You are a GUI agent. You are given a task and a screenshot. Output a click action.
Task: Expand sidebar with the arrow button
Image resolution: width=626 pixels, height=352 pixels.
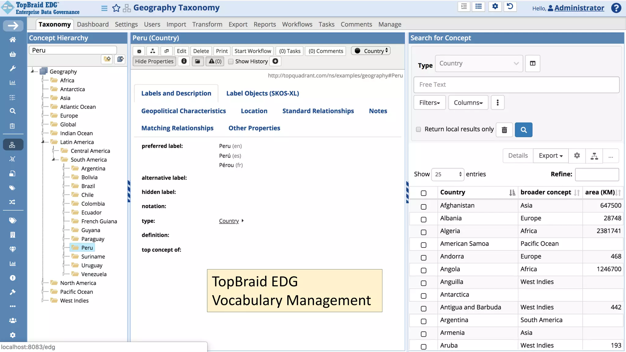click(x=13, y=25)
